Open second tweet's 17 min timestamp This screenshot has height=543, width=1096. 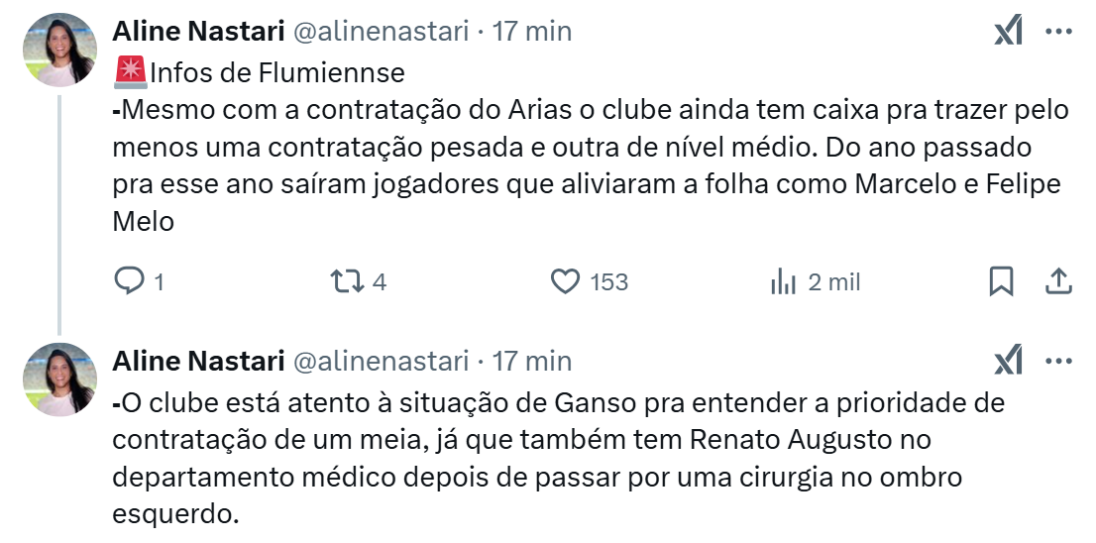pyautogui.click(x=532, y=361)
